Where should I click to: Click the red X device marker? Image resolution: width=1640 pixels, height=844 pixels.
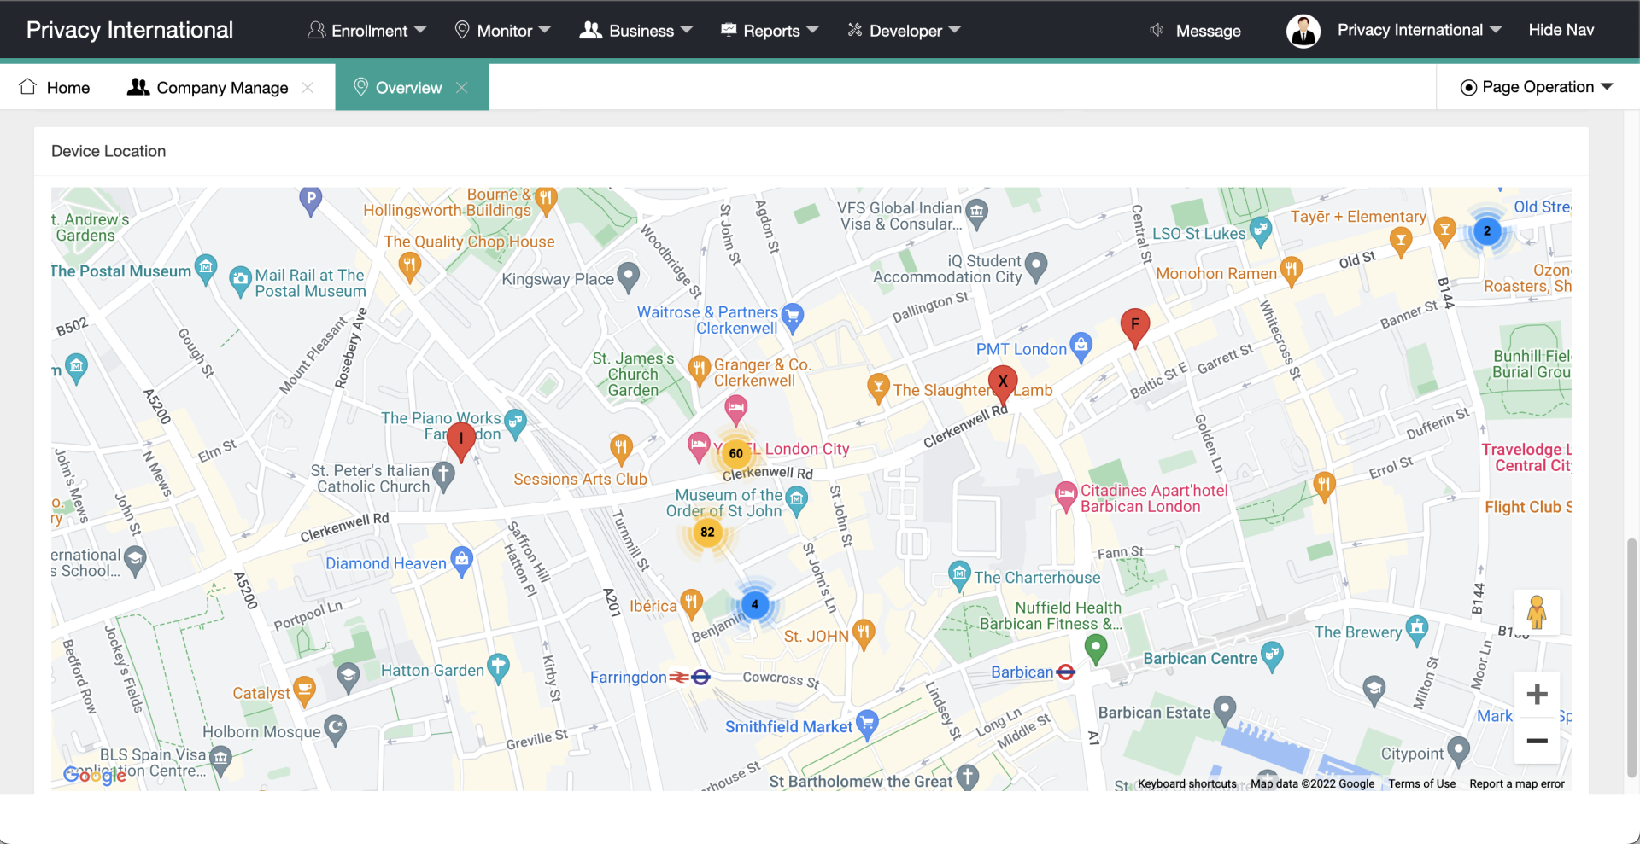click(1002, 382)
